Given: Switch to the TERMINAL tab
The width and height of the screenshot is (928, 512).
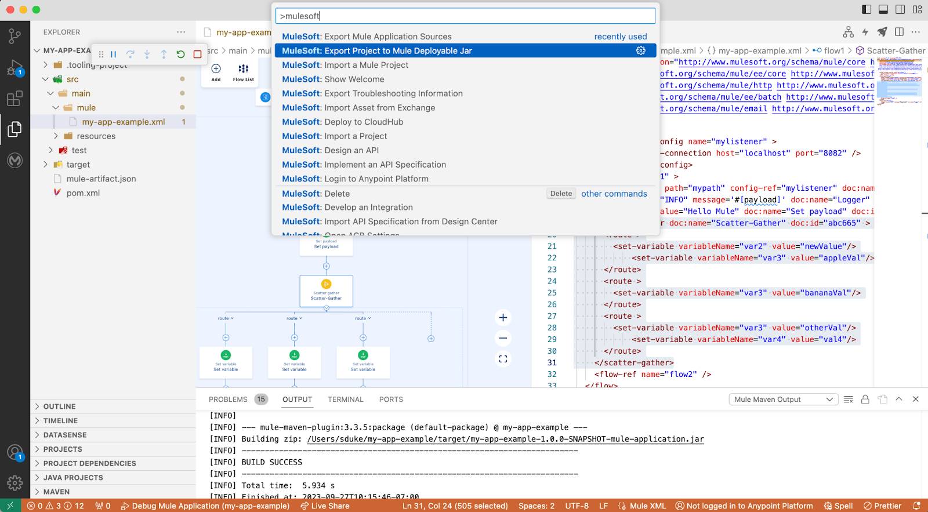Looking at the screenshot, I should tap(346, 400).
